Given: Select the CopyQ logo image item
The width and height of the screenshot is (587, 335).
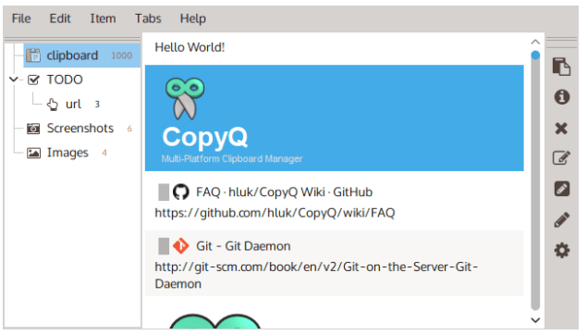Looking at the screenshot, I should click(x=335, y=118).
